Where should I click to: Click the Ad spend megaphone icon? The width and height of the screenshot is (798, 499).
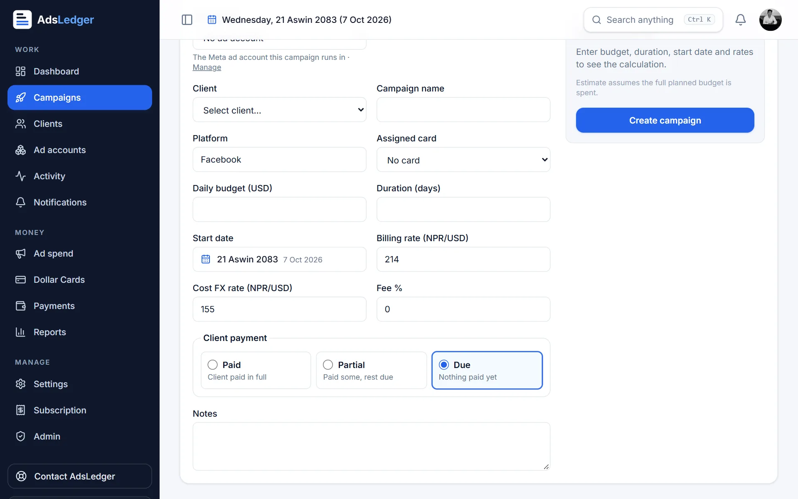point(20,253)
